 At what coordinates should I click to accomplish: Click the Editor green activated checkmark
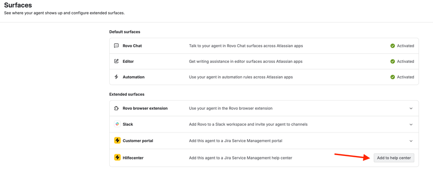coord(393,61)
